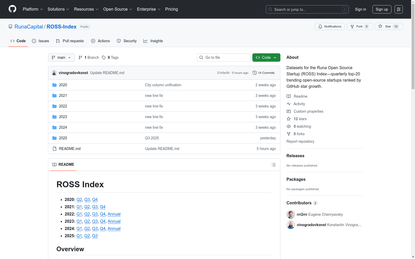Viewport: 415px width, 259px height.
Task: View the Tags list
Action: [110, 57]
